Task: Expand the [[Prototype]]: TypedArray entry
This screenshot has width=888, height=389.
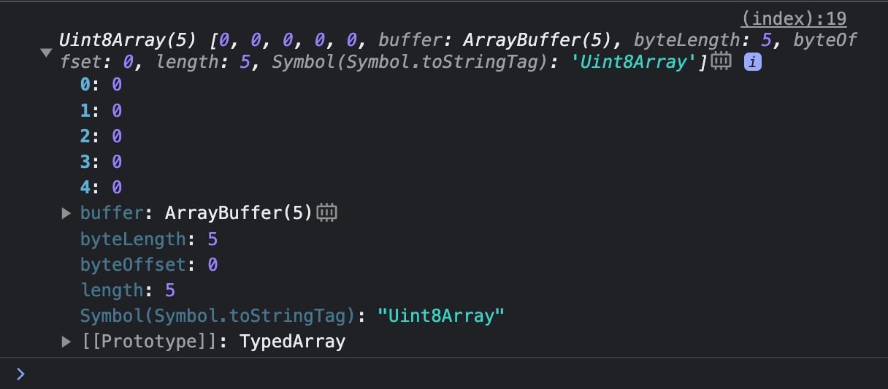Action: (66, 341)
